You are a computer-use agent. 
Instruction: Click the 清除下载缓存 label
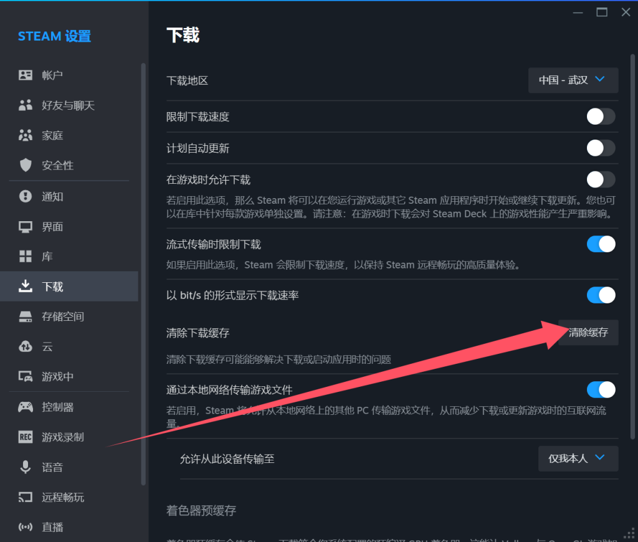click(x=198, y=333)
